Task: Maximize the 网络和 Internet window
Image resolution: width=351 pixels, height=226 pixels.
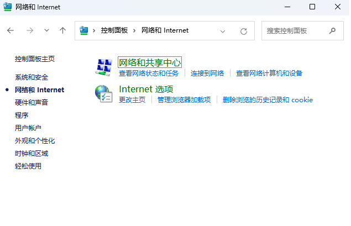Action: [312, 7]
